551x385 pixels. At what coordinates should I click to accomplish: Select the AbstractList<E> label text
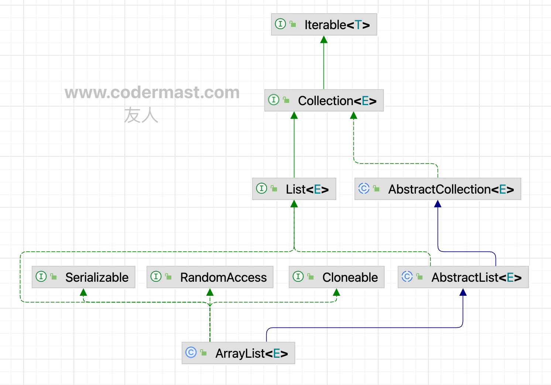point(476,277)
